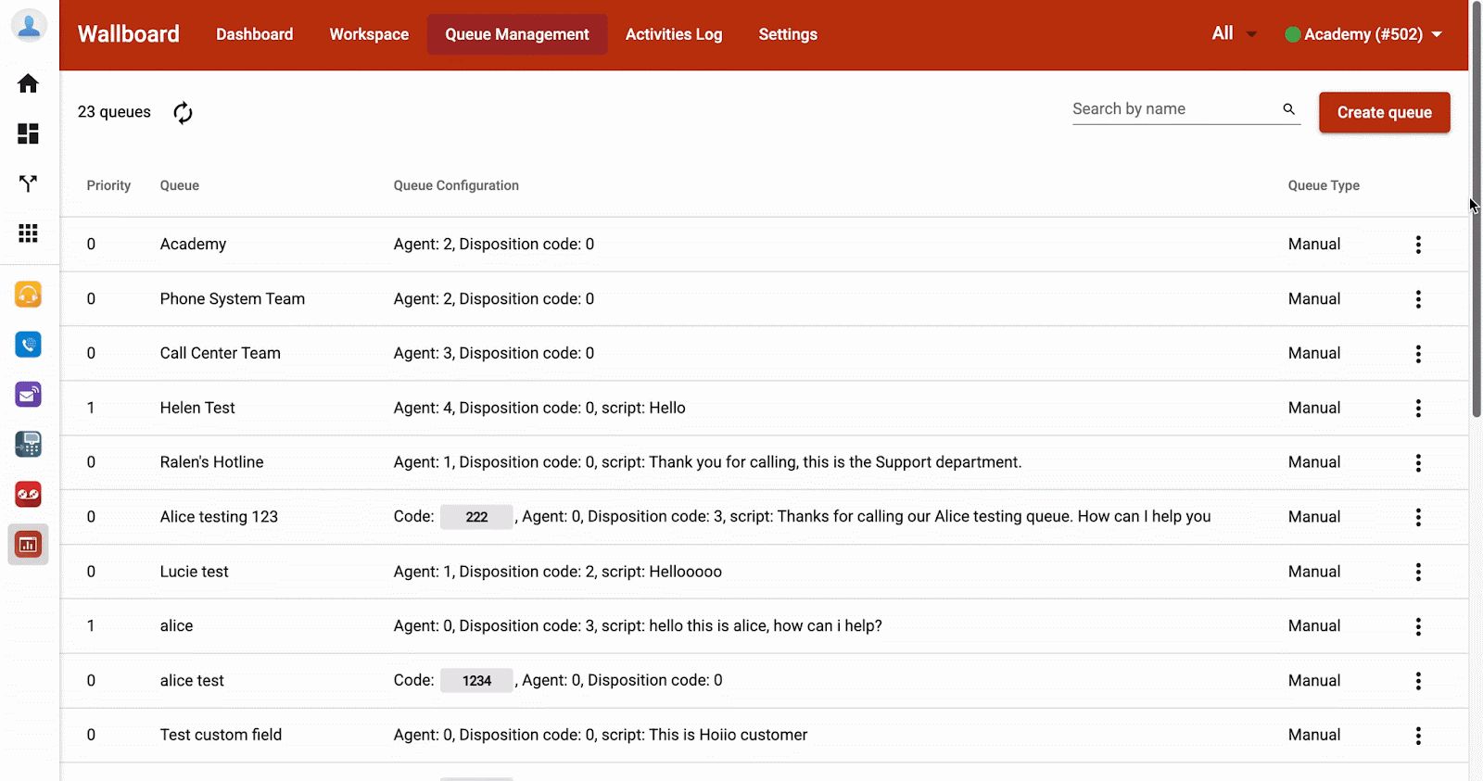Image resolution: width=1483 pixels, height=781 pixels.
Task: Refresh the queues list
Action: [184, 112]
